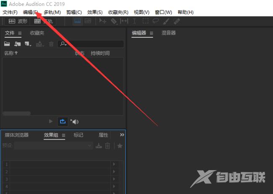The width and height of the screenshot is (273, 194).
Task: Open effect slot 3 arrow menu
Action: (x=114, y=179)
